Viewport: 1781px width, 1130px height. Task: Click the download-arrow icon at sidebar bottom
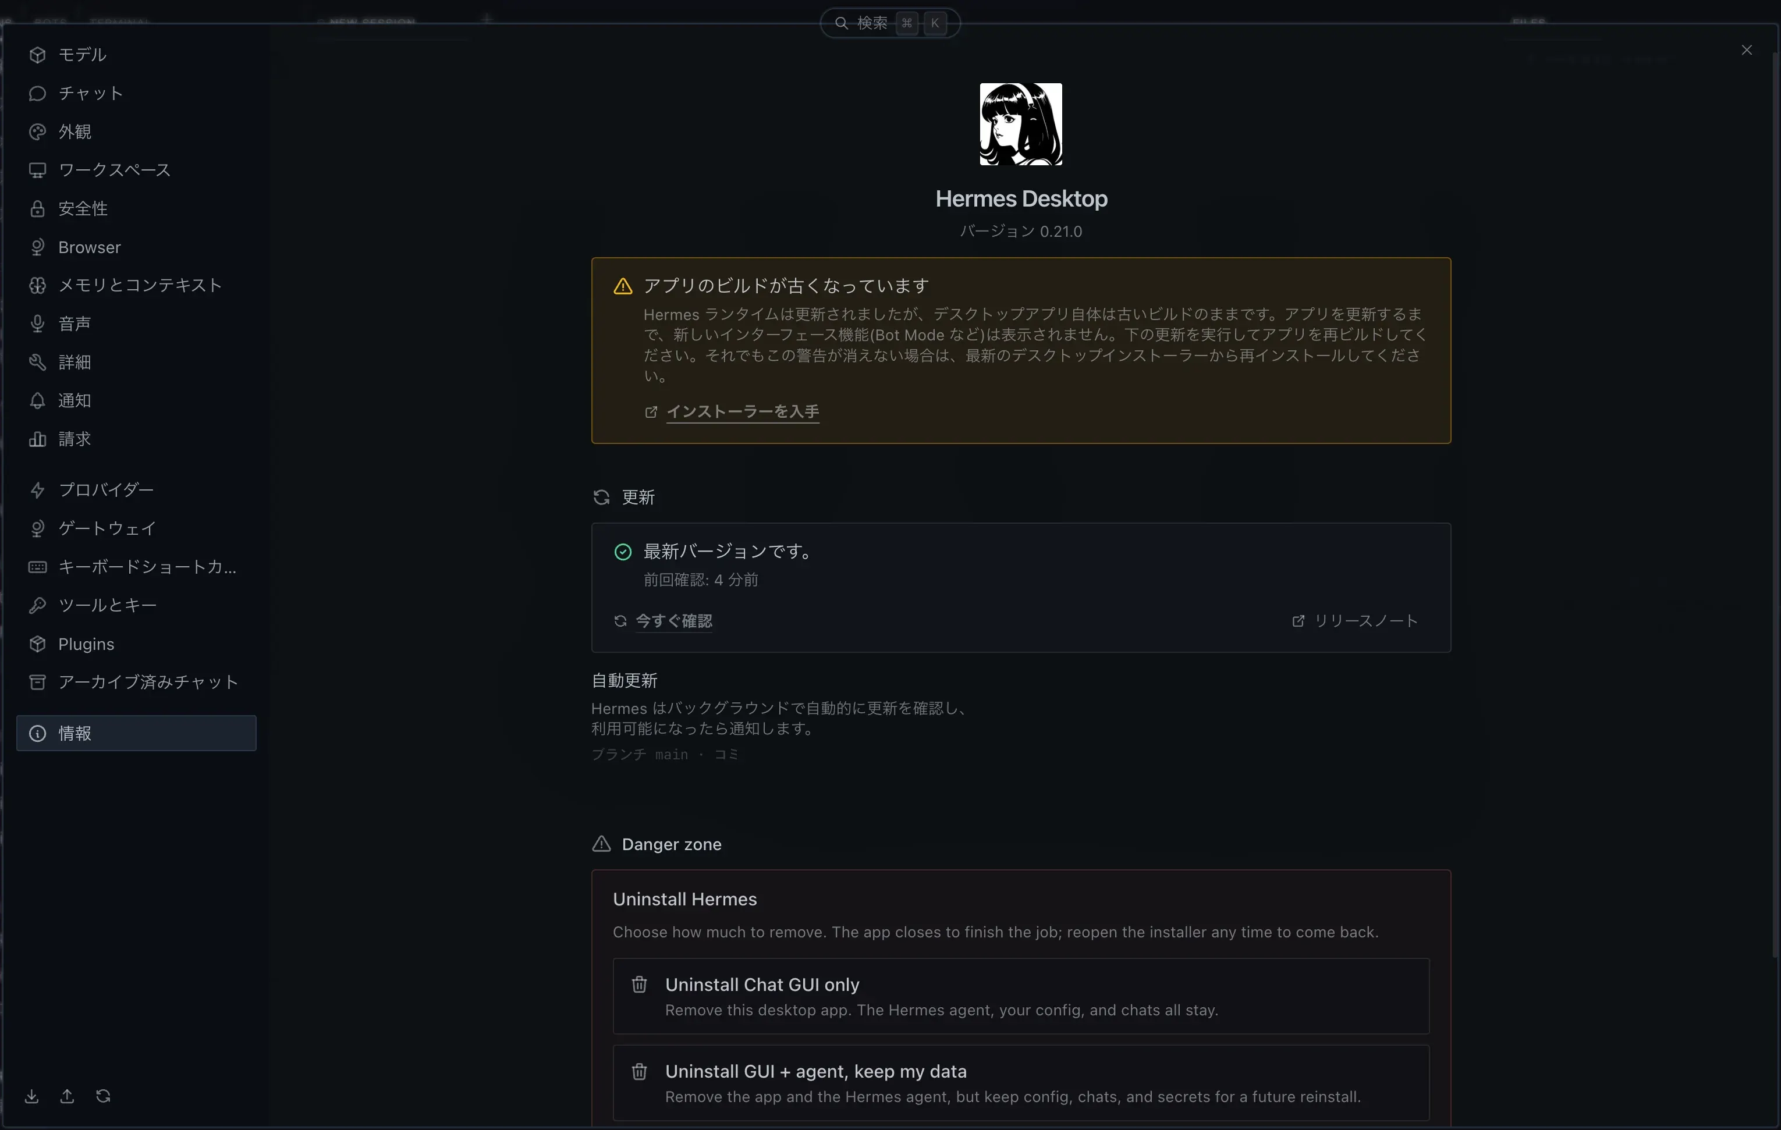click(31, 1096)
